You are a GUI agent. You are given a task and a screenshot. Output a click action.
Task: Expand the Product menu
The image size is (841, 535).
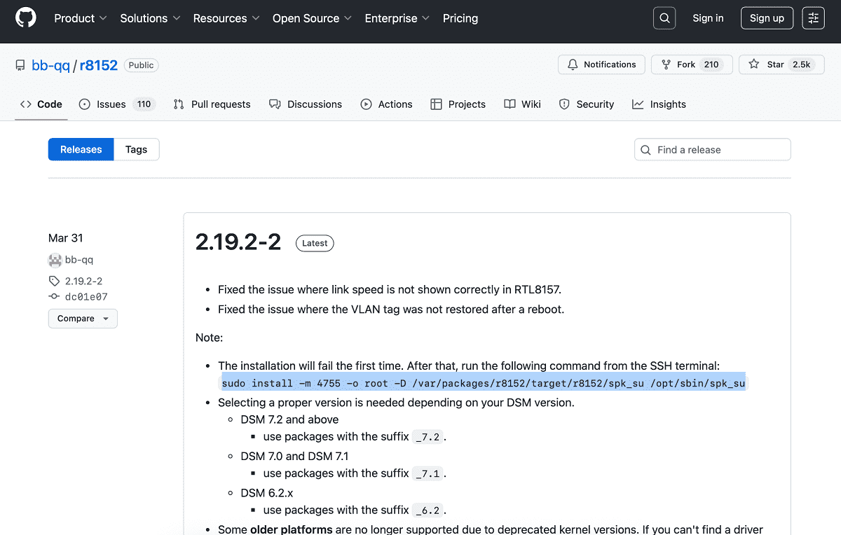pyautogui.click(x=81, y=18)
